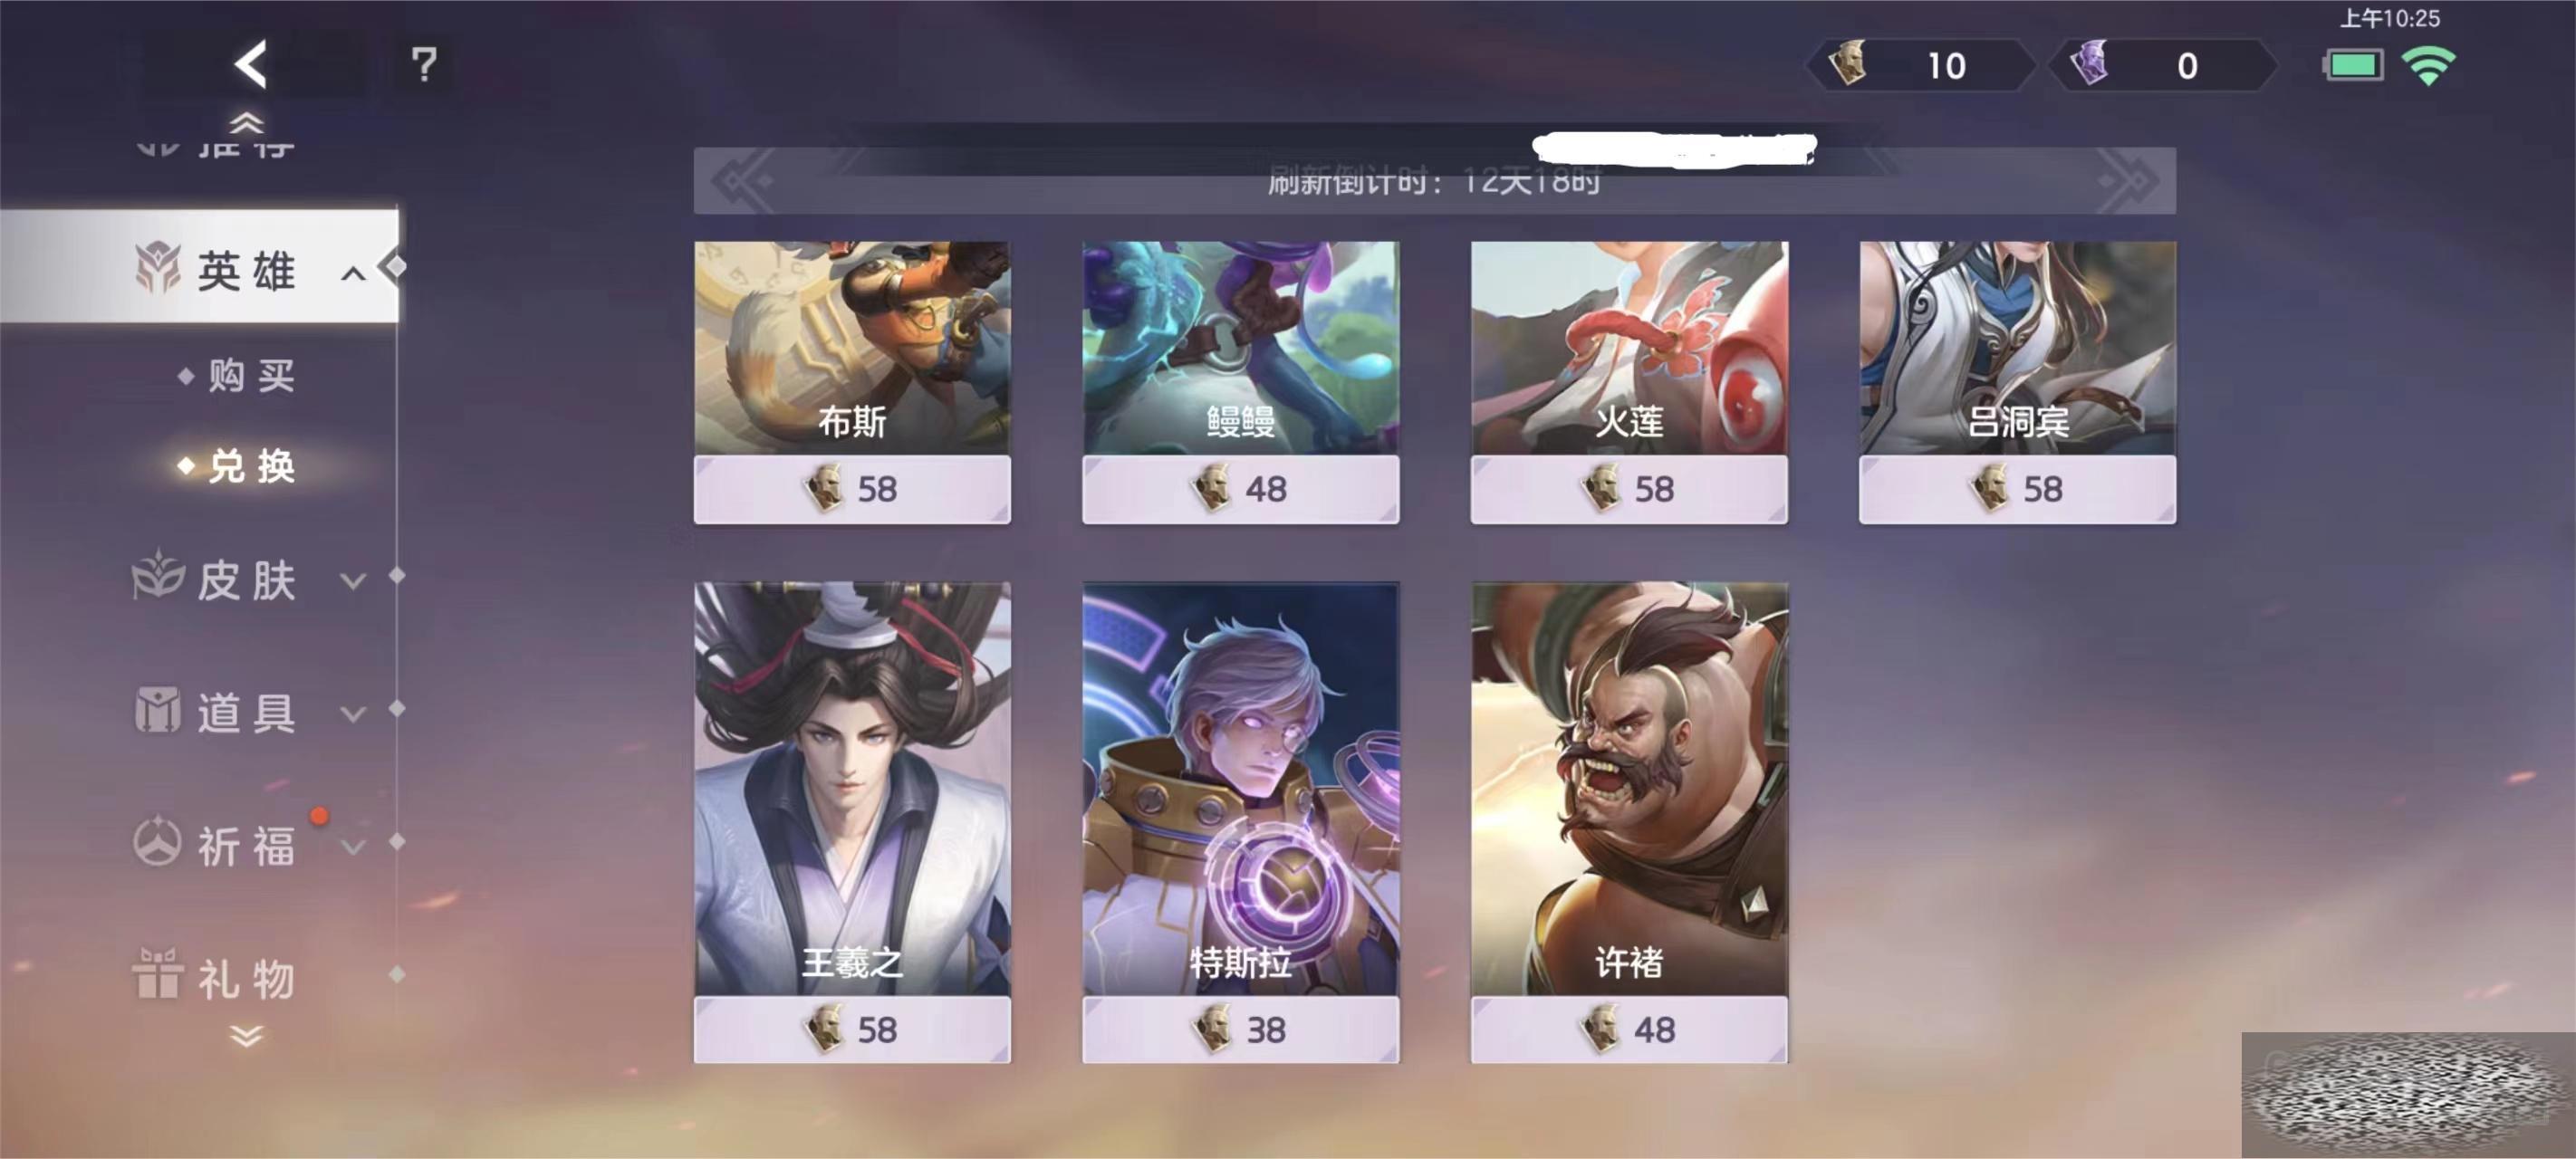Click the sidebar scroll-down double chevron

pyautogui.click(x=246, y=1036)
